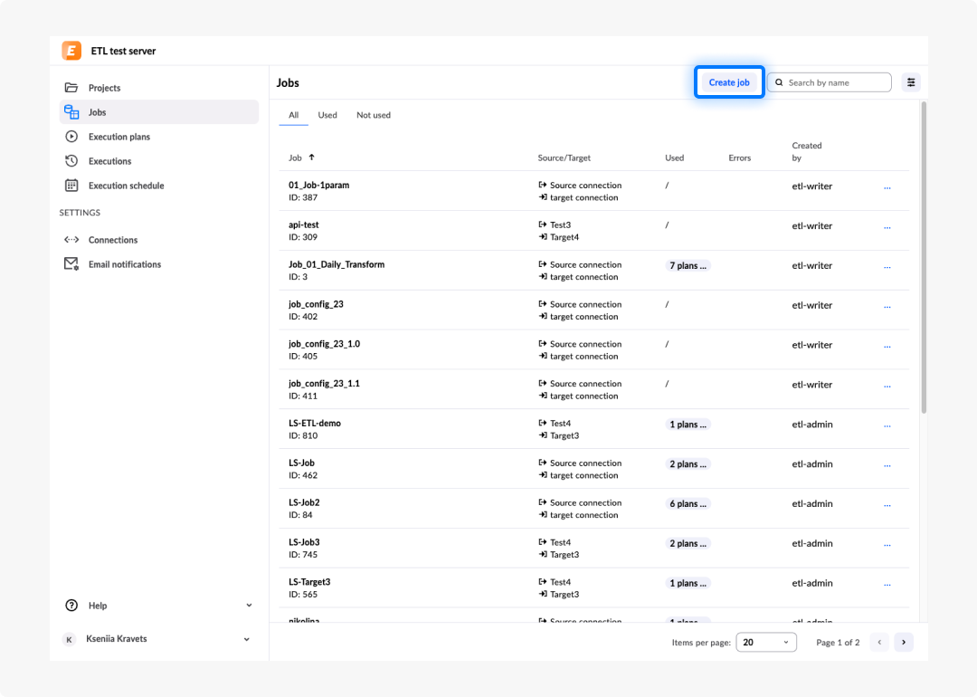
Task: Open more options for LS-ETL-demo row
Action: [x=887, y=425]
